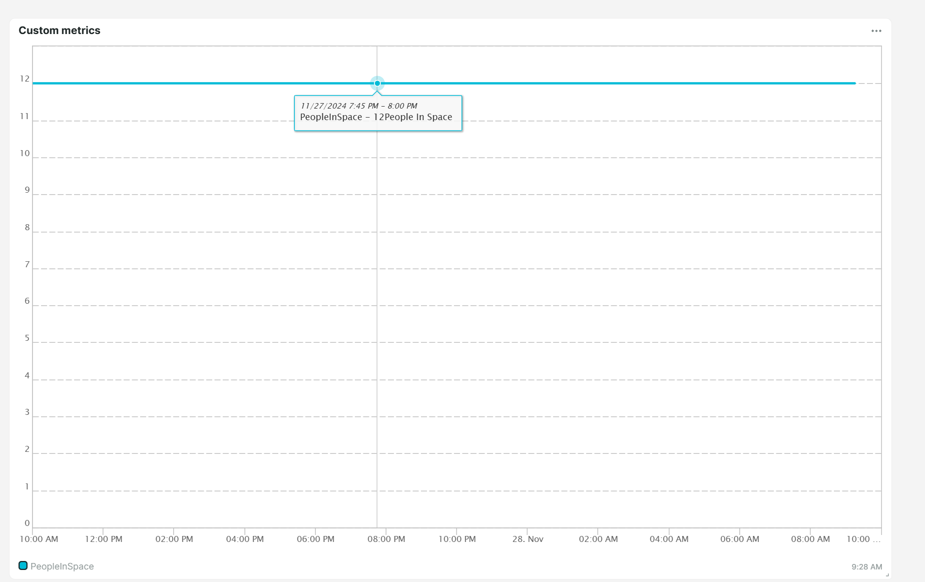
Task: Click the 10:00 PM x-axis label
Action: click(x=457, y=539)
